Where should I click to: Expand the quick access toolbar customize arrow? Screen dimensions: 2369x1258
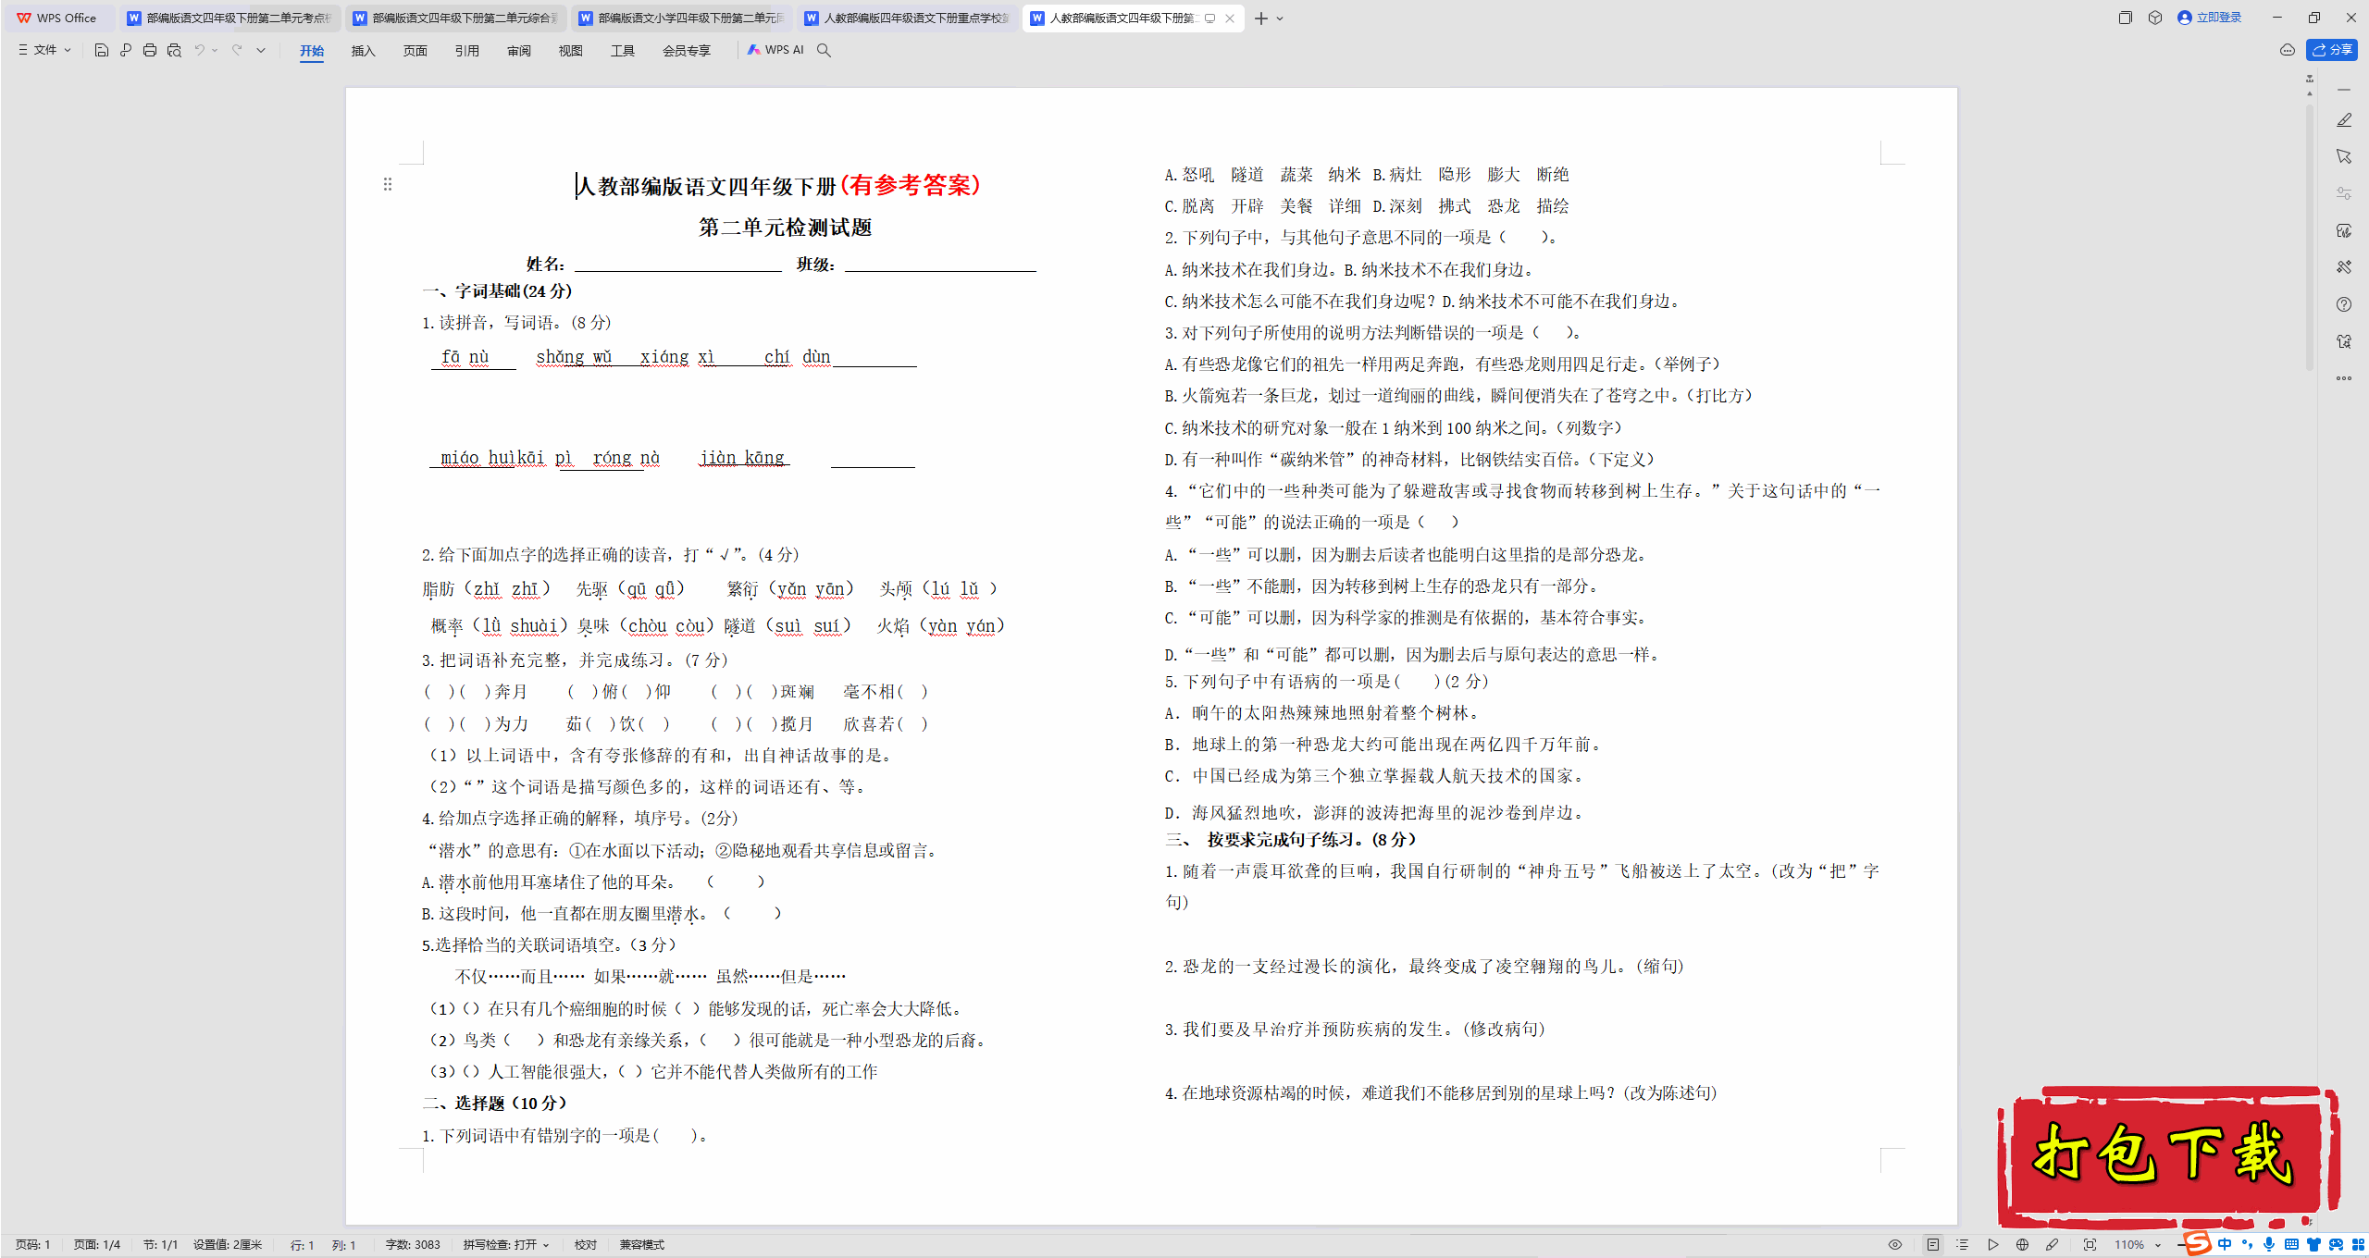pos(261,50)
